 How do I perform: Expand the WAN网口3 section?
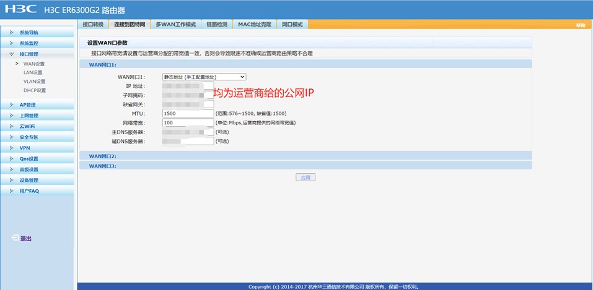point(305,165)
